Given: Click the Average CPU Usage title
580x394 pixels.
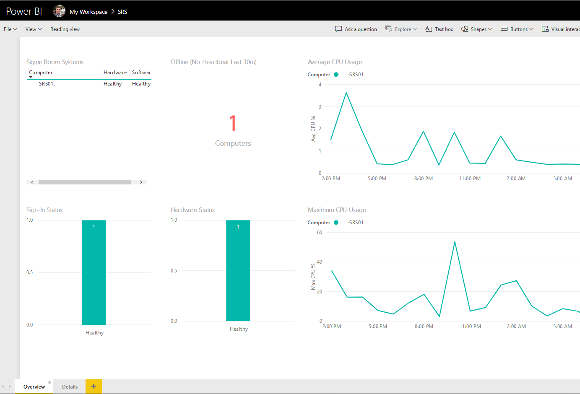Looking at the screenshot, I should tap(335, 62).
